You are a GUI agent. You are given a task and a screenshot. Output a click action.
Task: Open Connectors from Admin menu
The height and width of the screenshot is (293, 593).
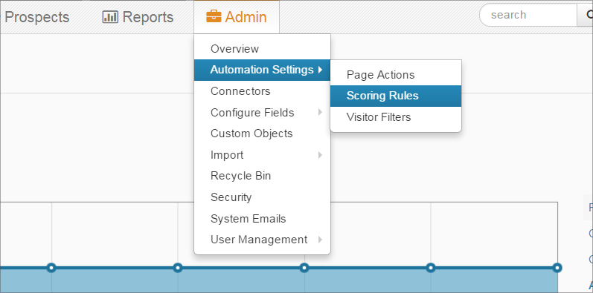click(x=262, y=91)
